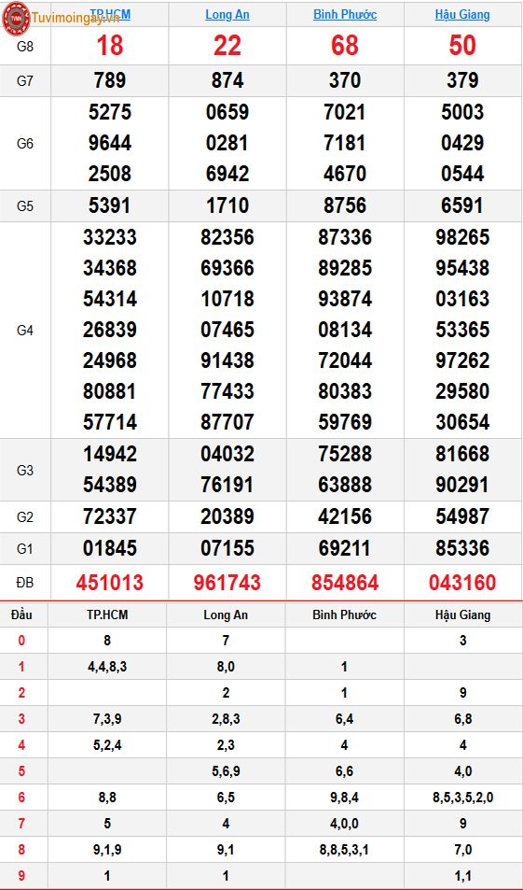Click the Đầu column header
This screenshot has height=890, width=523.
pyautogui.click(x=21, y=615)
